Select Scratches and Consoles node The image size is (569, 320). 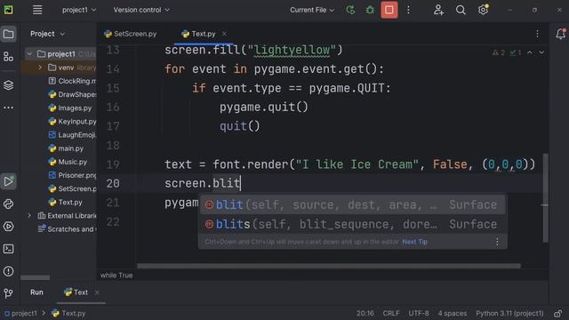pos(68,229)
